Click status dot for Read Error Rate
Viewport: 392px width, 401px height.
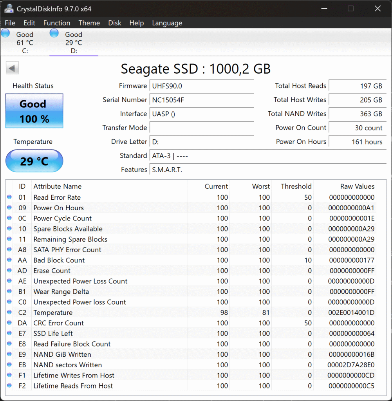[x=9, y=197]
